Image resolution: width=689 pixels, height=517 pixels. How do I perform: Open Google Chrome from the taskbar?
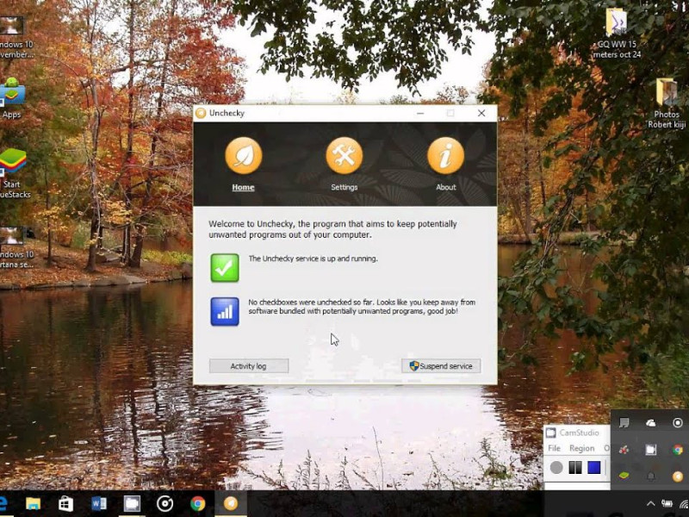click(x=198, y=504)
